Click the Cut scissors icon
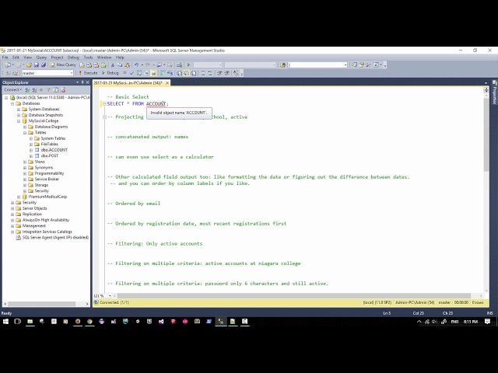This screenshot has width=498, height=373. pos(112,64)
